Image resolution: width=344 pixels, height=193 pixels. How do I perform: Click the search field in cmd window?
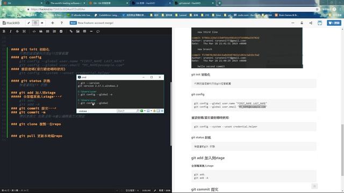coord(127,111)
